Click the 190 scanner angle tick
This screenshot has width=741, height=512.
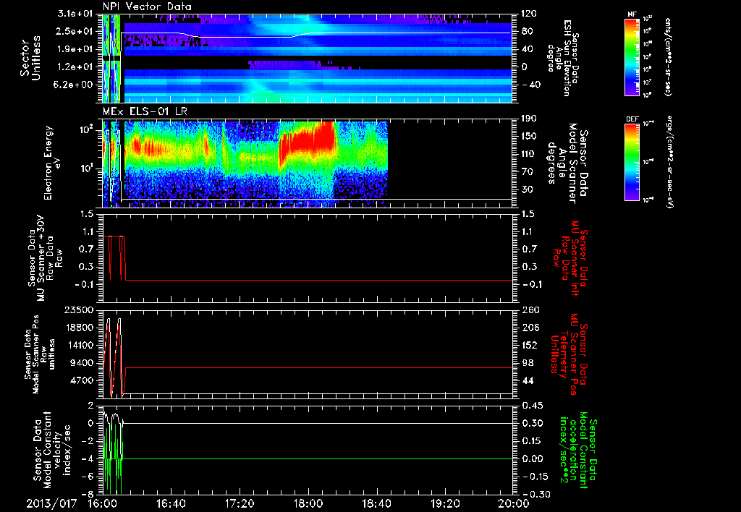coord(529,119)
